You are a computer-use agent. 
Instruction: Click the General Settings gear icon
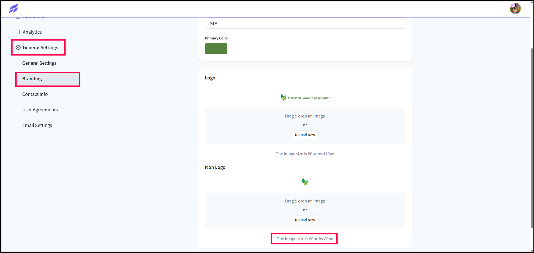18,47
